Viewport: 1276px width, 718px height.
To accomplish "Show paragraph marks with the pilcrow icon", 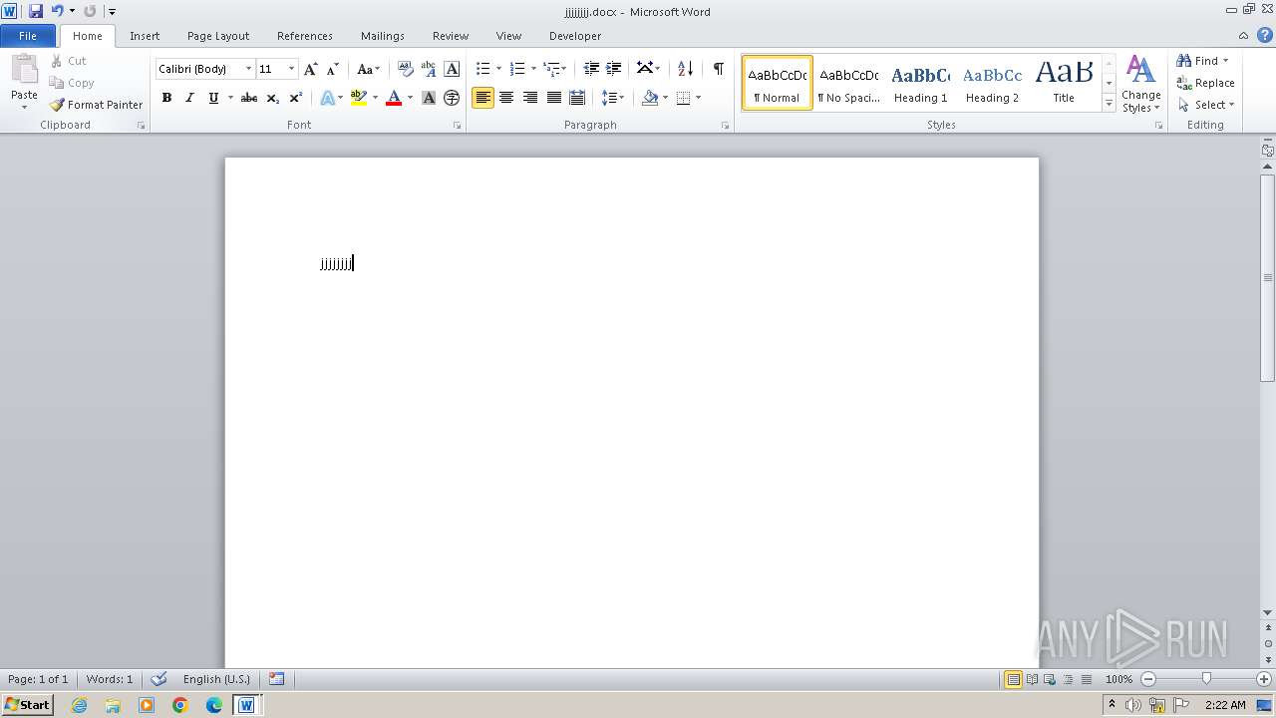I will (718, 69).
